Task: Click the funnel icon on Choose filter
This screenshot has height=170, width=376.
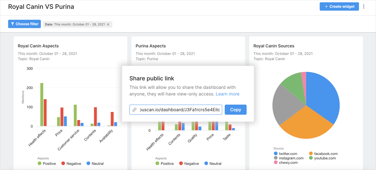Action: pos(12,24)
